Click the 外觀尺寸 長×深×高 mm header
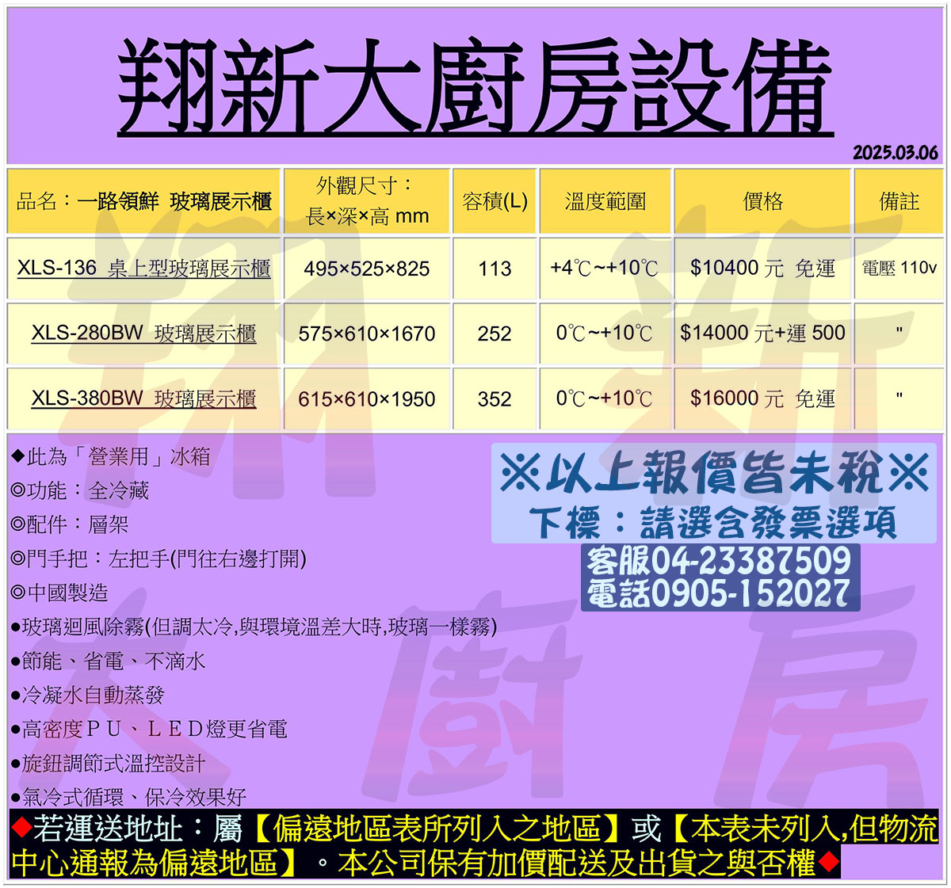 click(x=367, y=201)
